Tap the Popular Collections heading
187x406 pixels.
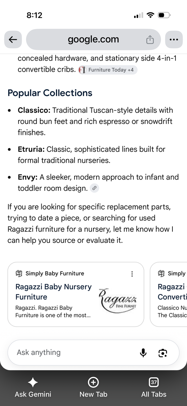point(50,93)
